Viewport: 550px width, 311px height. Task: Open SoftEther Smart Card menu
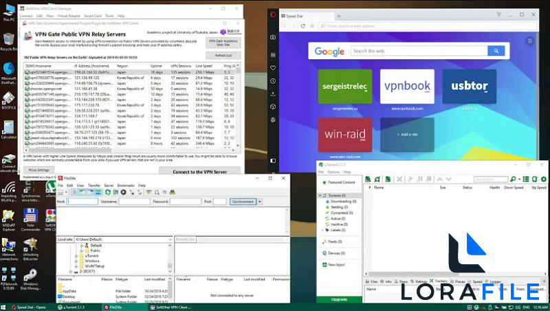coord(93,16)
